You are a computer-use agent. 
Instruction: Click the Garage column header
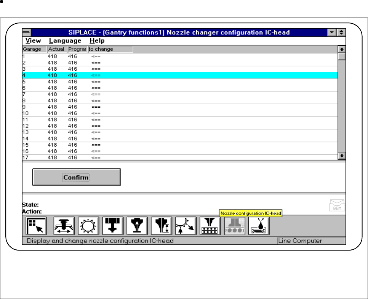[34, 49]
